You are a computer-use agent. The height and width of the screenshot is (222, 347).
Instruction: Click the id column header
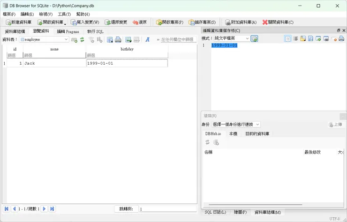point(15,49)
